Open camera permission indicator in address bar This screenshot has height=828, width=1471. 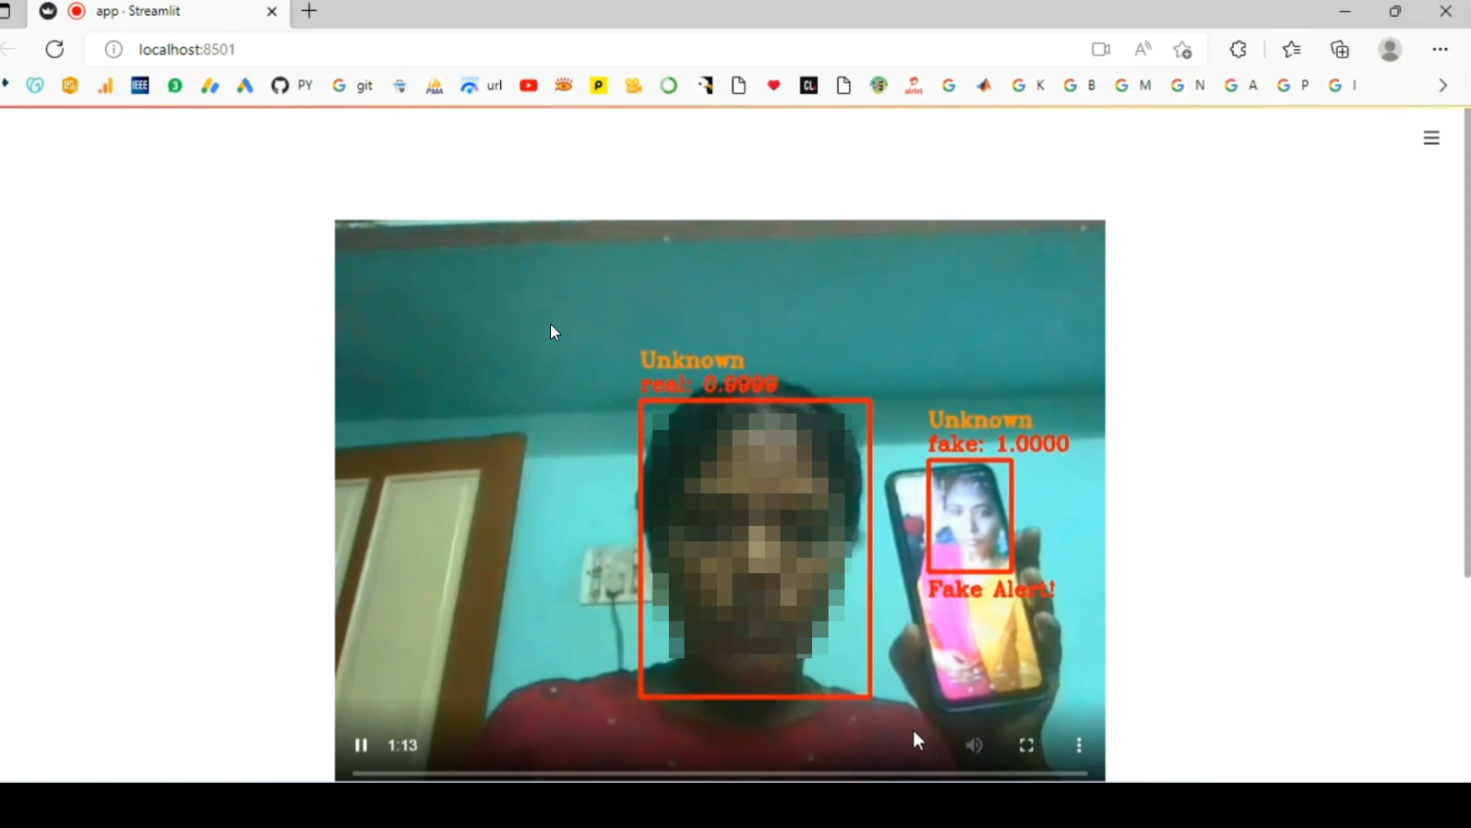click(x=1101, y=49)
